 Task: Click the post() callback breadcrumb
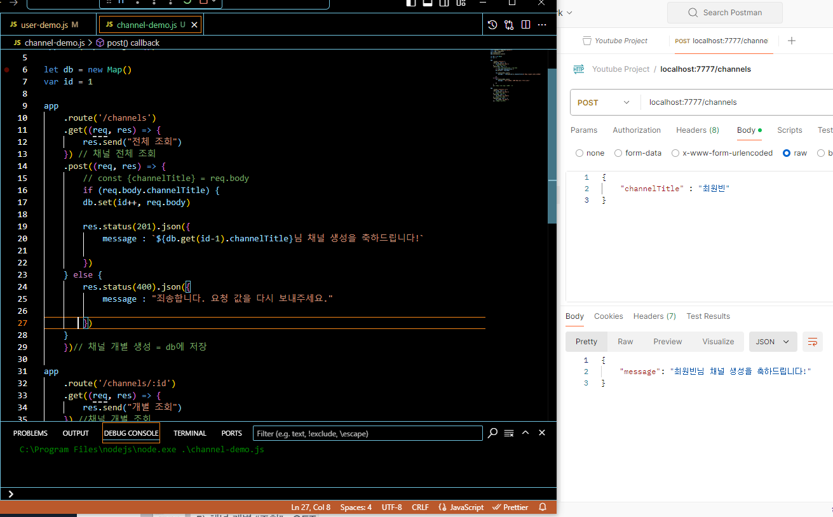(128, 43)
